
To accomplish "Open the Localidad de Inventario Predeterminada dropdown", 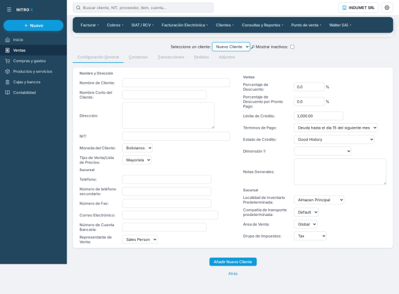I will 319,200.
